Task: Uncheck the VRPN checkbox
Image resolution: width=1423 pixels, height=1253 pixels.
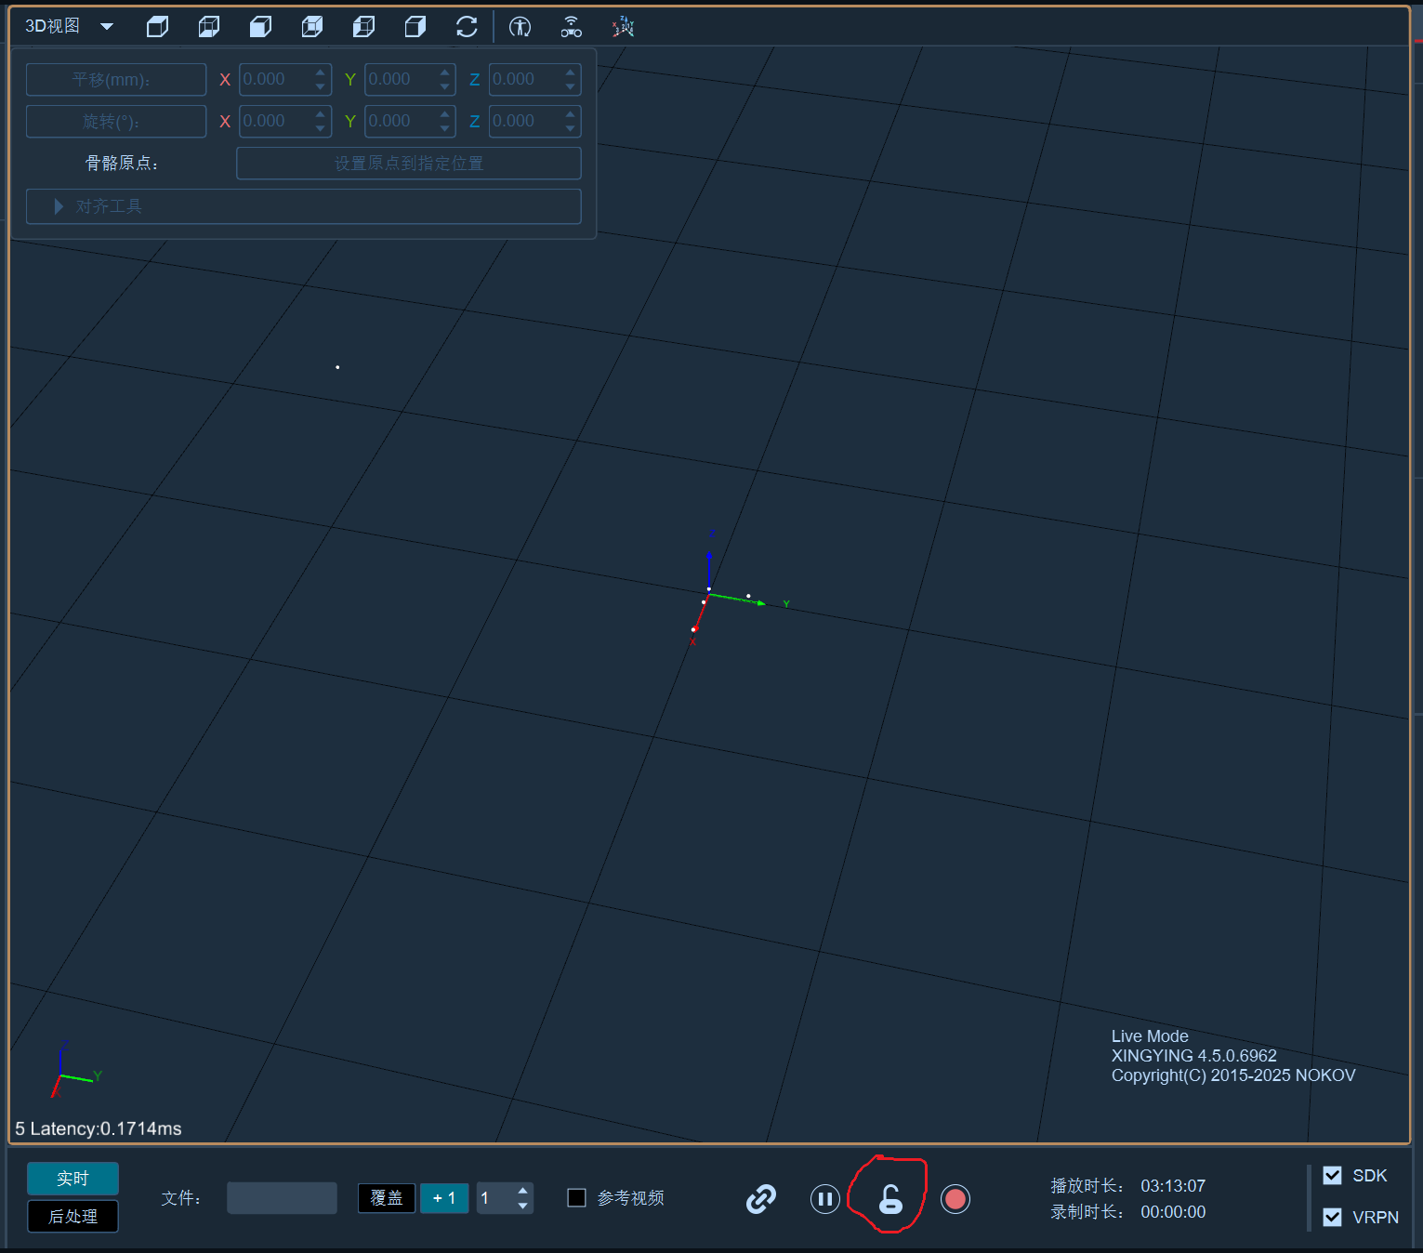Action: click(x=1332, y=1218)
